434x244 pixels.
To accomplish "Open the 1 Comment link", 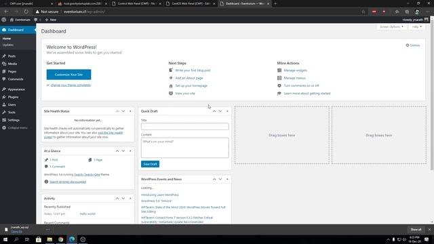I will coord(57,167).
